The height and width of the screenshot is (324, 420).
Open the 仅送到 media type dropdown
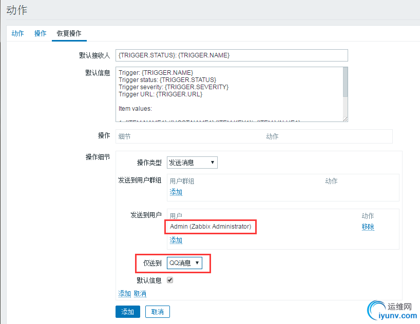[x=184, y=263]
